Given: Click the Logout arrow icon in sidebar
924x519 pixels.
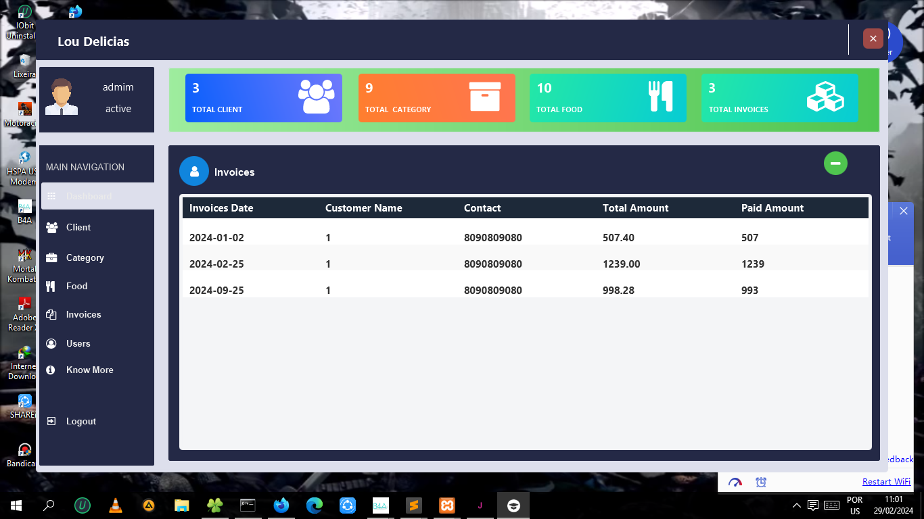Looking at the screenshot, I should click(x=51, y=421).
